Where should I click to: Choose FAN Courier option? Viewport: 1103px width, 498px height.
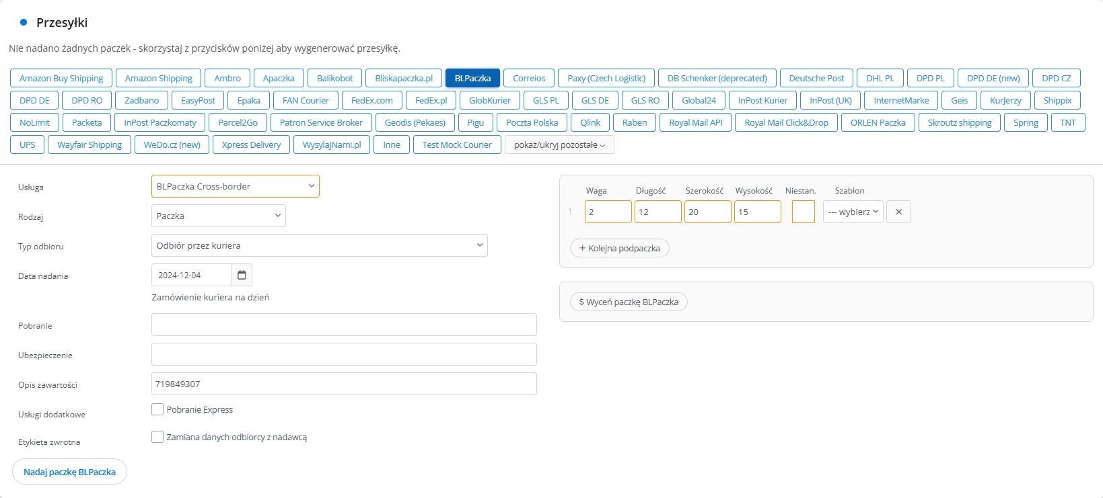(306, 100)
